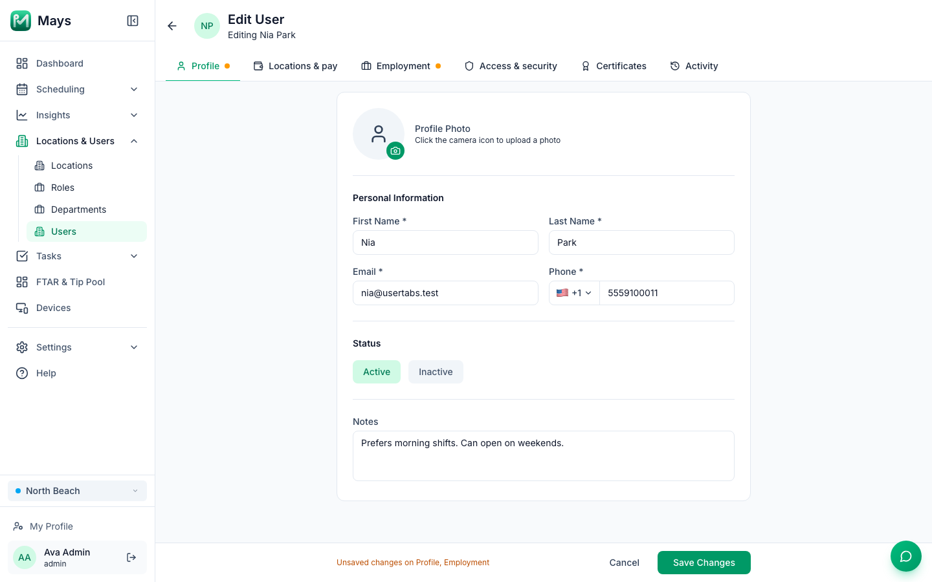
Task: Collapse Locations & Users chevron
Action: (x=134, y=141)
